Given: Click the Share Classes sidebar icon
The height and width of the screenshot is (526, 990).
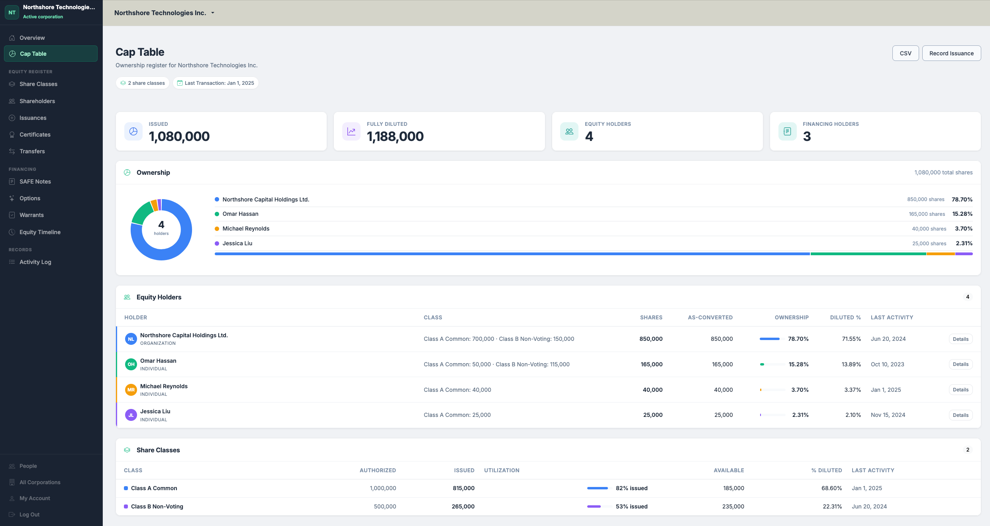Looking at the screenshot, I should [x=12, y=84].
